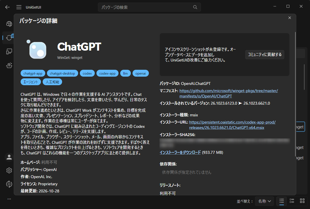Switch to list view layout
Screen dimensions: 310x209
tap(282, 201)
